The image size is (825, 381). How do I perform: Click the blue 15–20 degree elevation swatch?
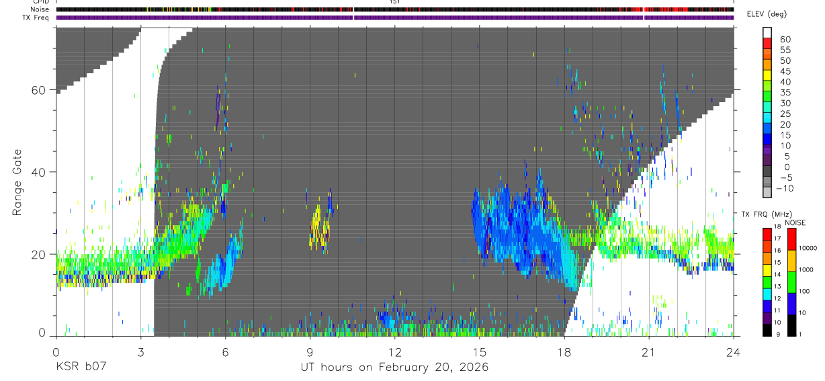pyautogui.click(x=768, y=130)
